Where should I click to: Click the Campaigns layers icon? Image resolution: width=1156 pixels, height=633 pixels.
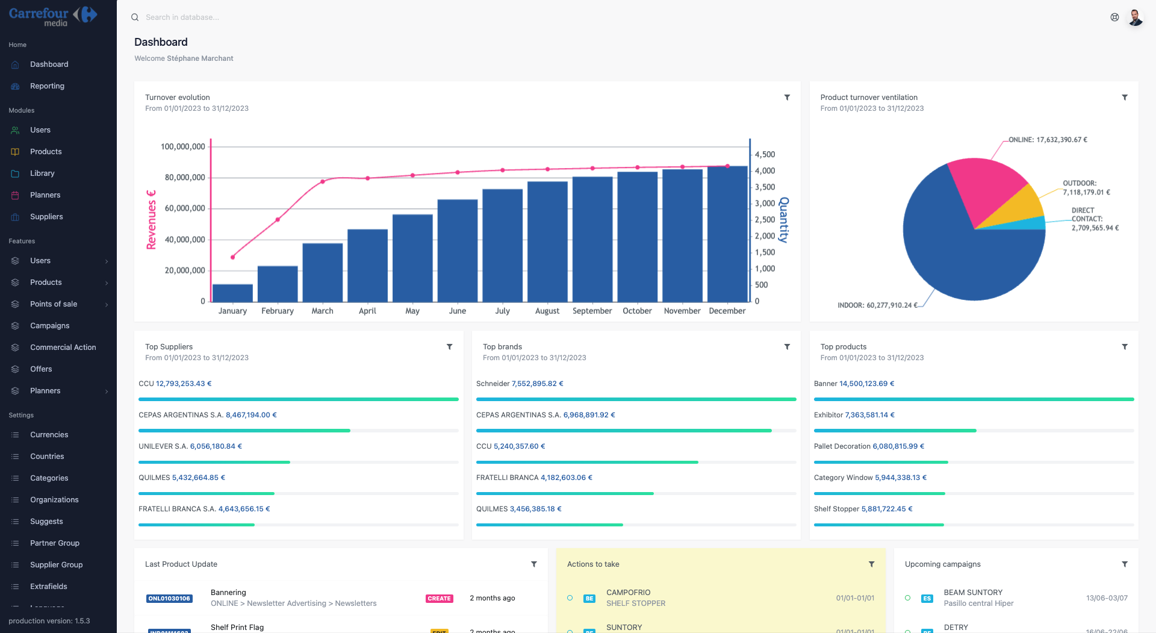click(16, 326)
